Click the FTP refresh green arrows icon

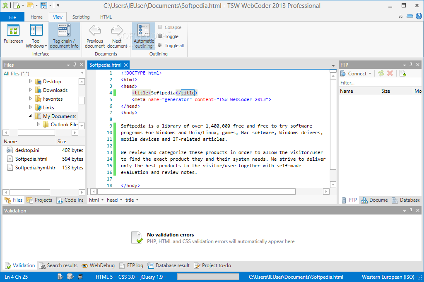[381, 73]
